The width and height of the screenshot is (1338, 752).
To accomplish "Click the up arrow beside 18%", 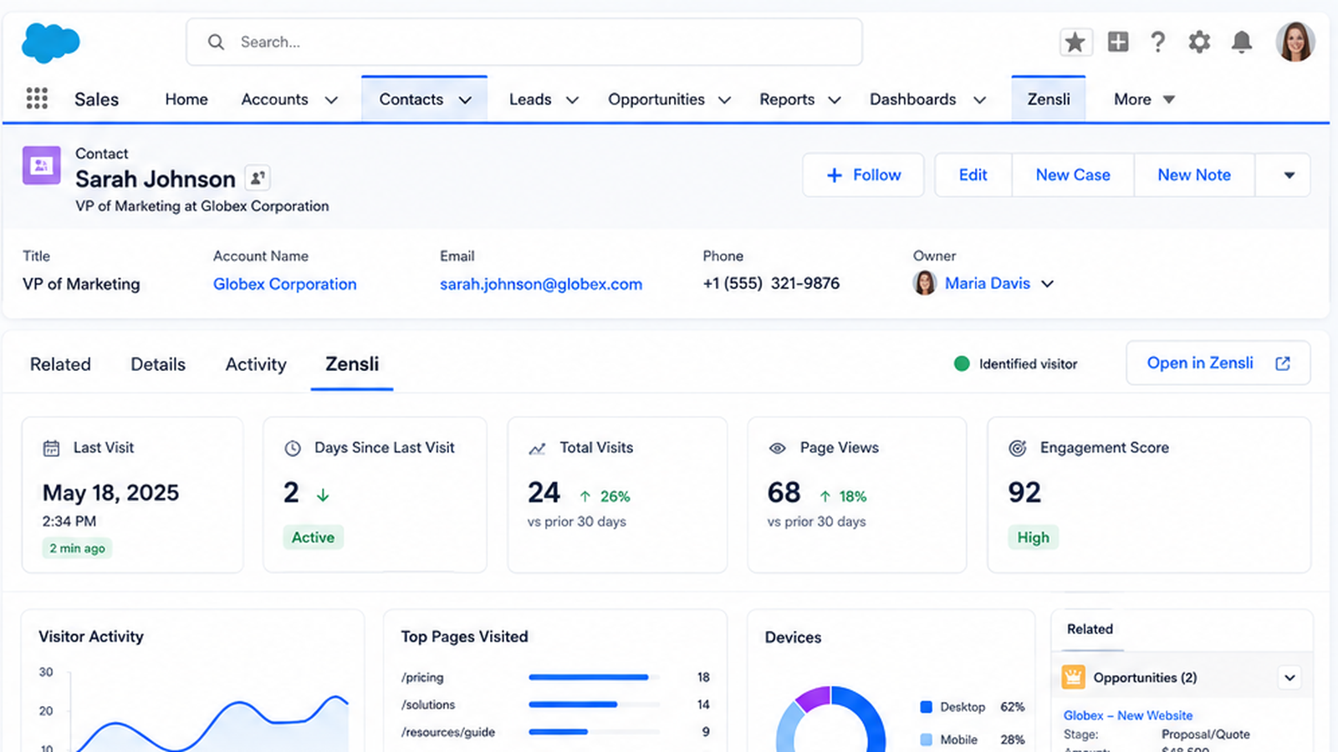I will click(825, 496).
